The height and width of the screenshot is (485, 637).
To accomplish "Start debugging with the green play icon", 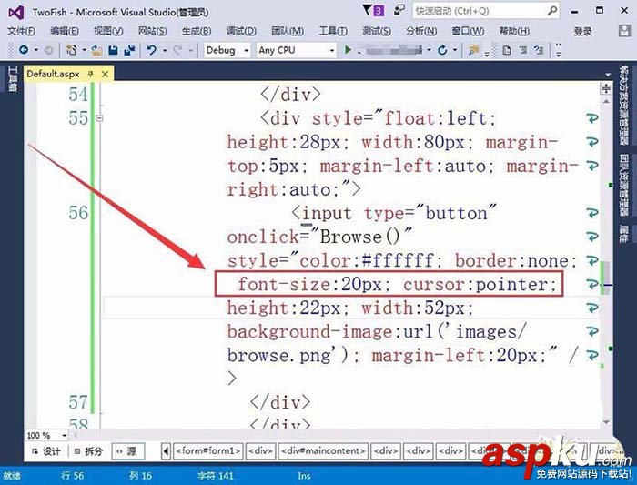I will click(348, 50).
